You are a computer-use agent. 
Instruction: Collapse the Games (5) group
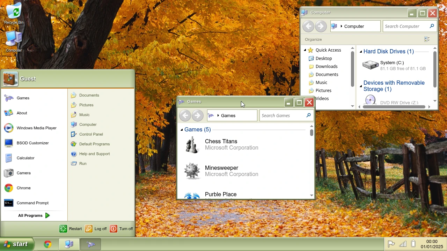(181, 129)
